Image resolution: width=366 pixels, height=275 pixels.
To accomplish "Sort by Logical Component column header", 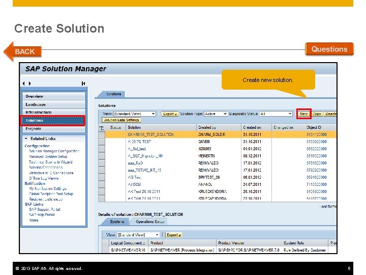I will (x=128, y=243).
